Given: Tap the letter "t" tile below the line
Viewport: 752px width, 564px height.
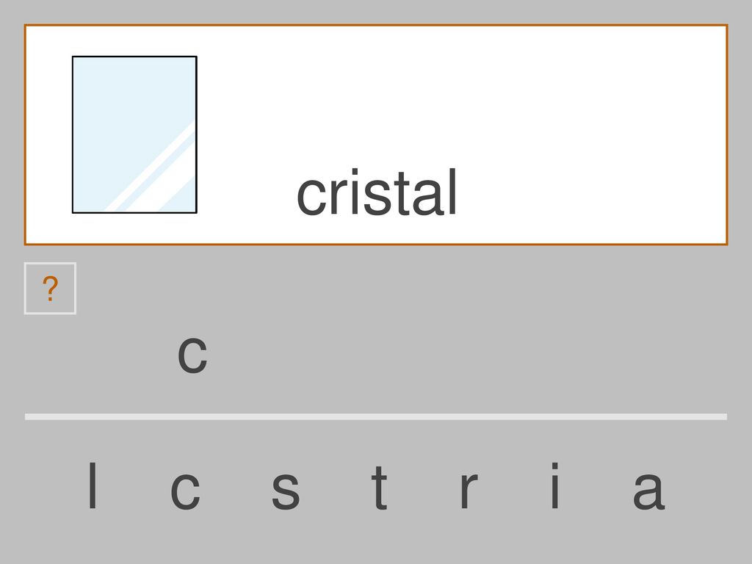Looking at the screenshot, I should [379, 488].
